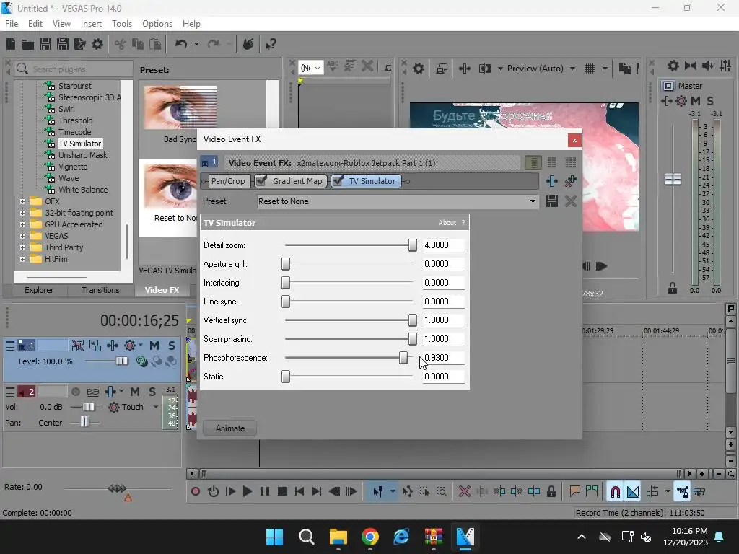The image size is (739, 554).
Task: Click the Save icon in main toolbar
Action: coord(45,44)
